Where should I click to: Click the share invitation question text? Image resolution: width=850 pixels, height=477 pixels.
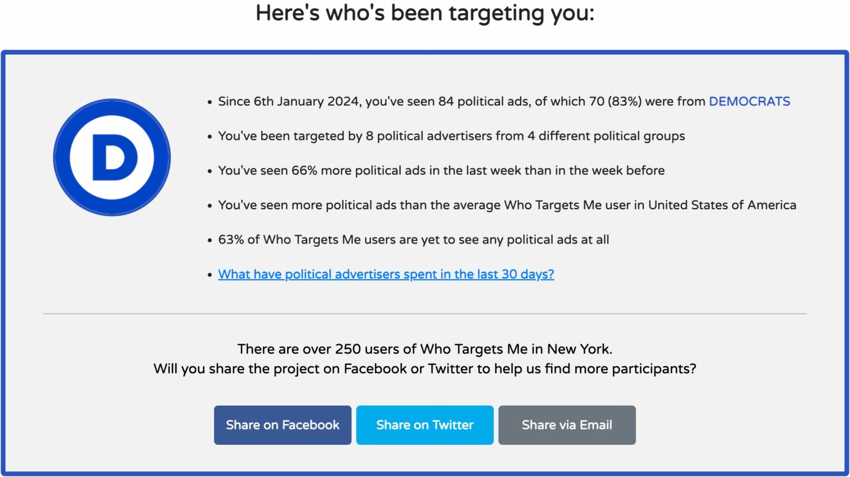pyautogui.click(x=424, y=369)
